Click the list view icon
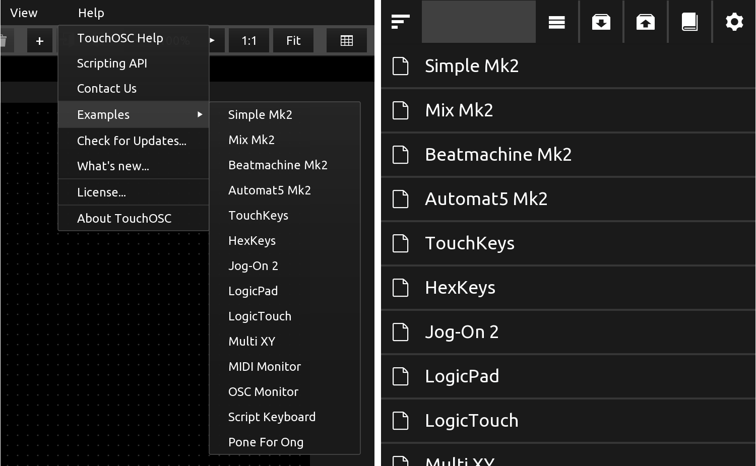The width and height of the screenshot is (756, 466). [x=556, y=22]
